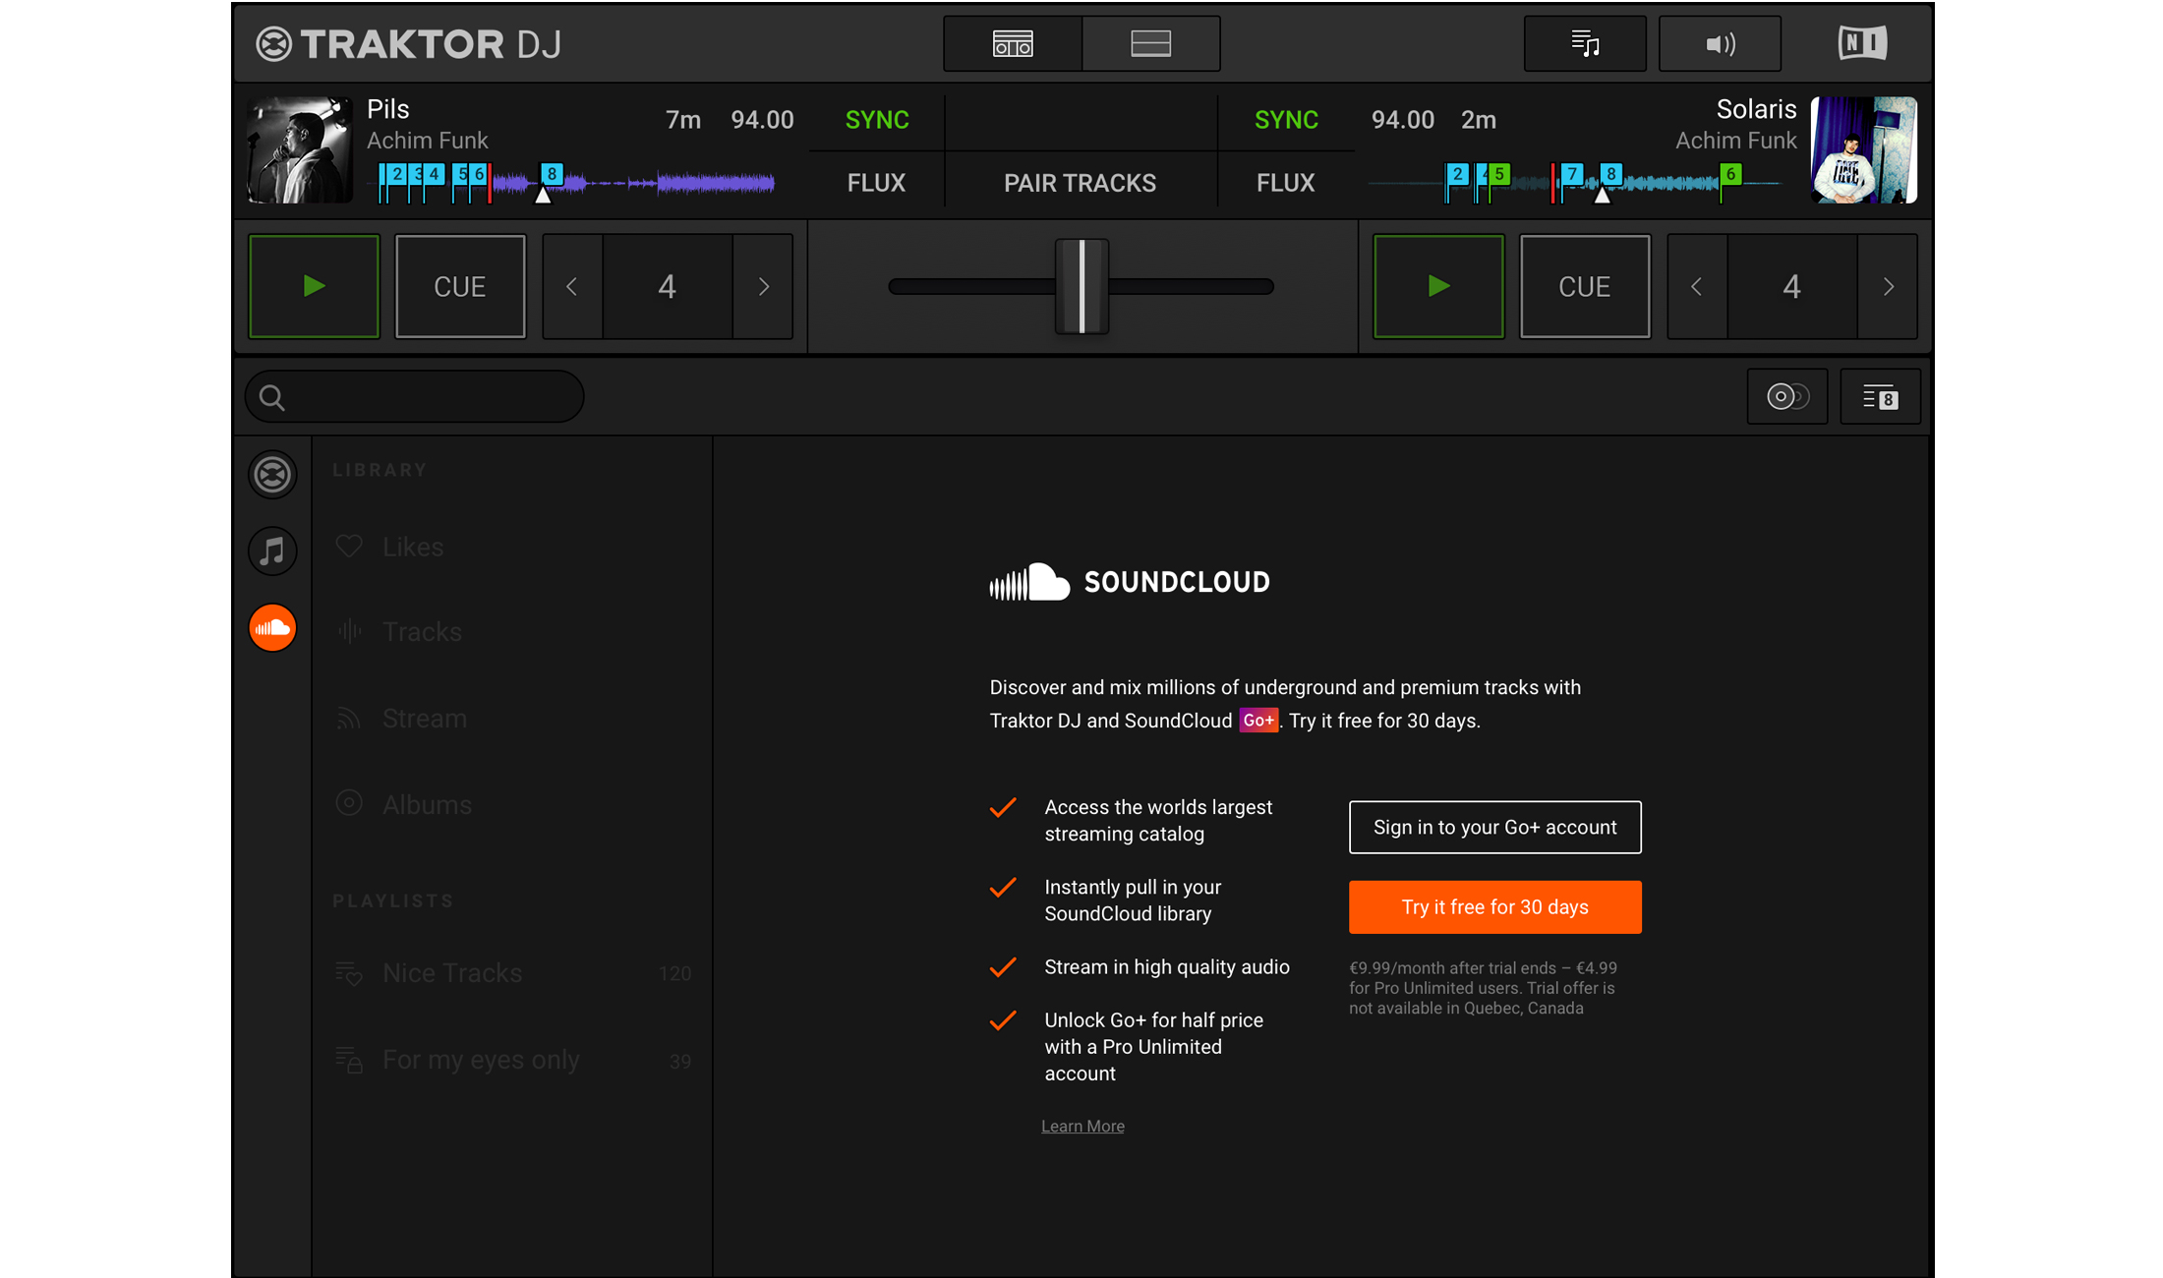Click the speaker volume icon
Screen dimensions: 2163x1278
[x=1719, y=43]
